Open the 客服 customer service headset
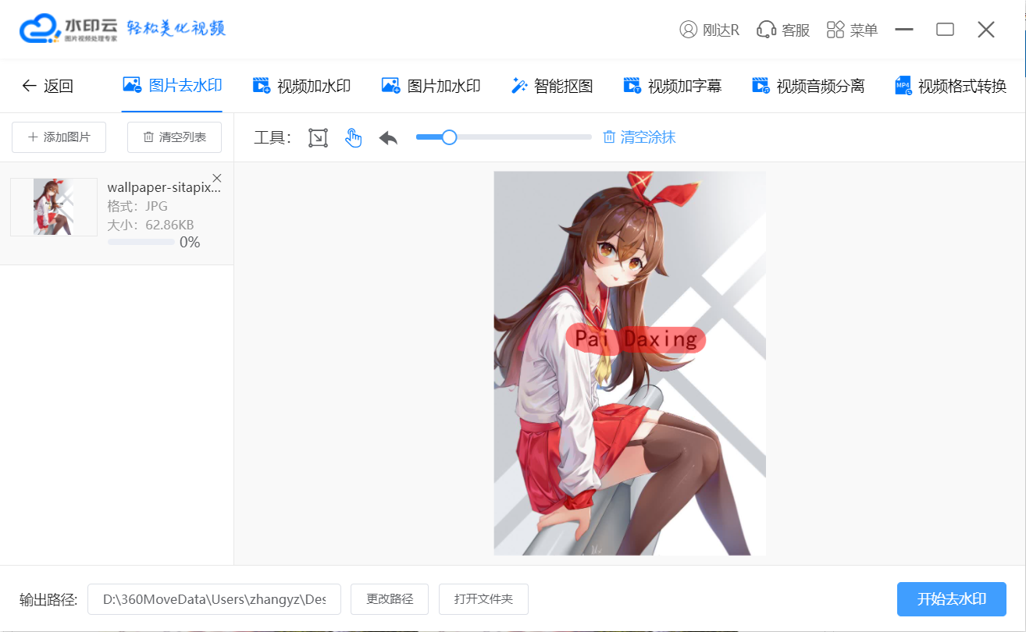The image size is (1026, 632). pyautogui.click(x=766, y=30)
